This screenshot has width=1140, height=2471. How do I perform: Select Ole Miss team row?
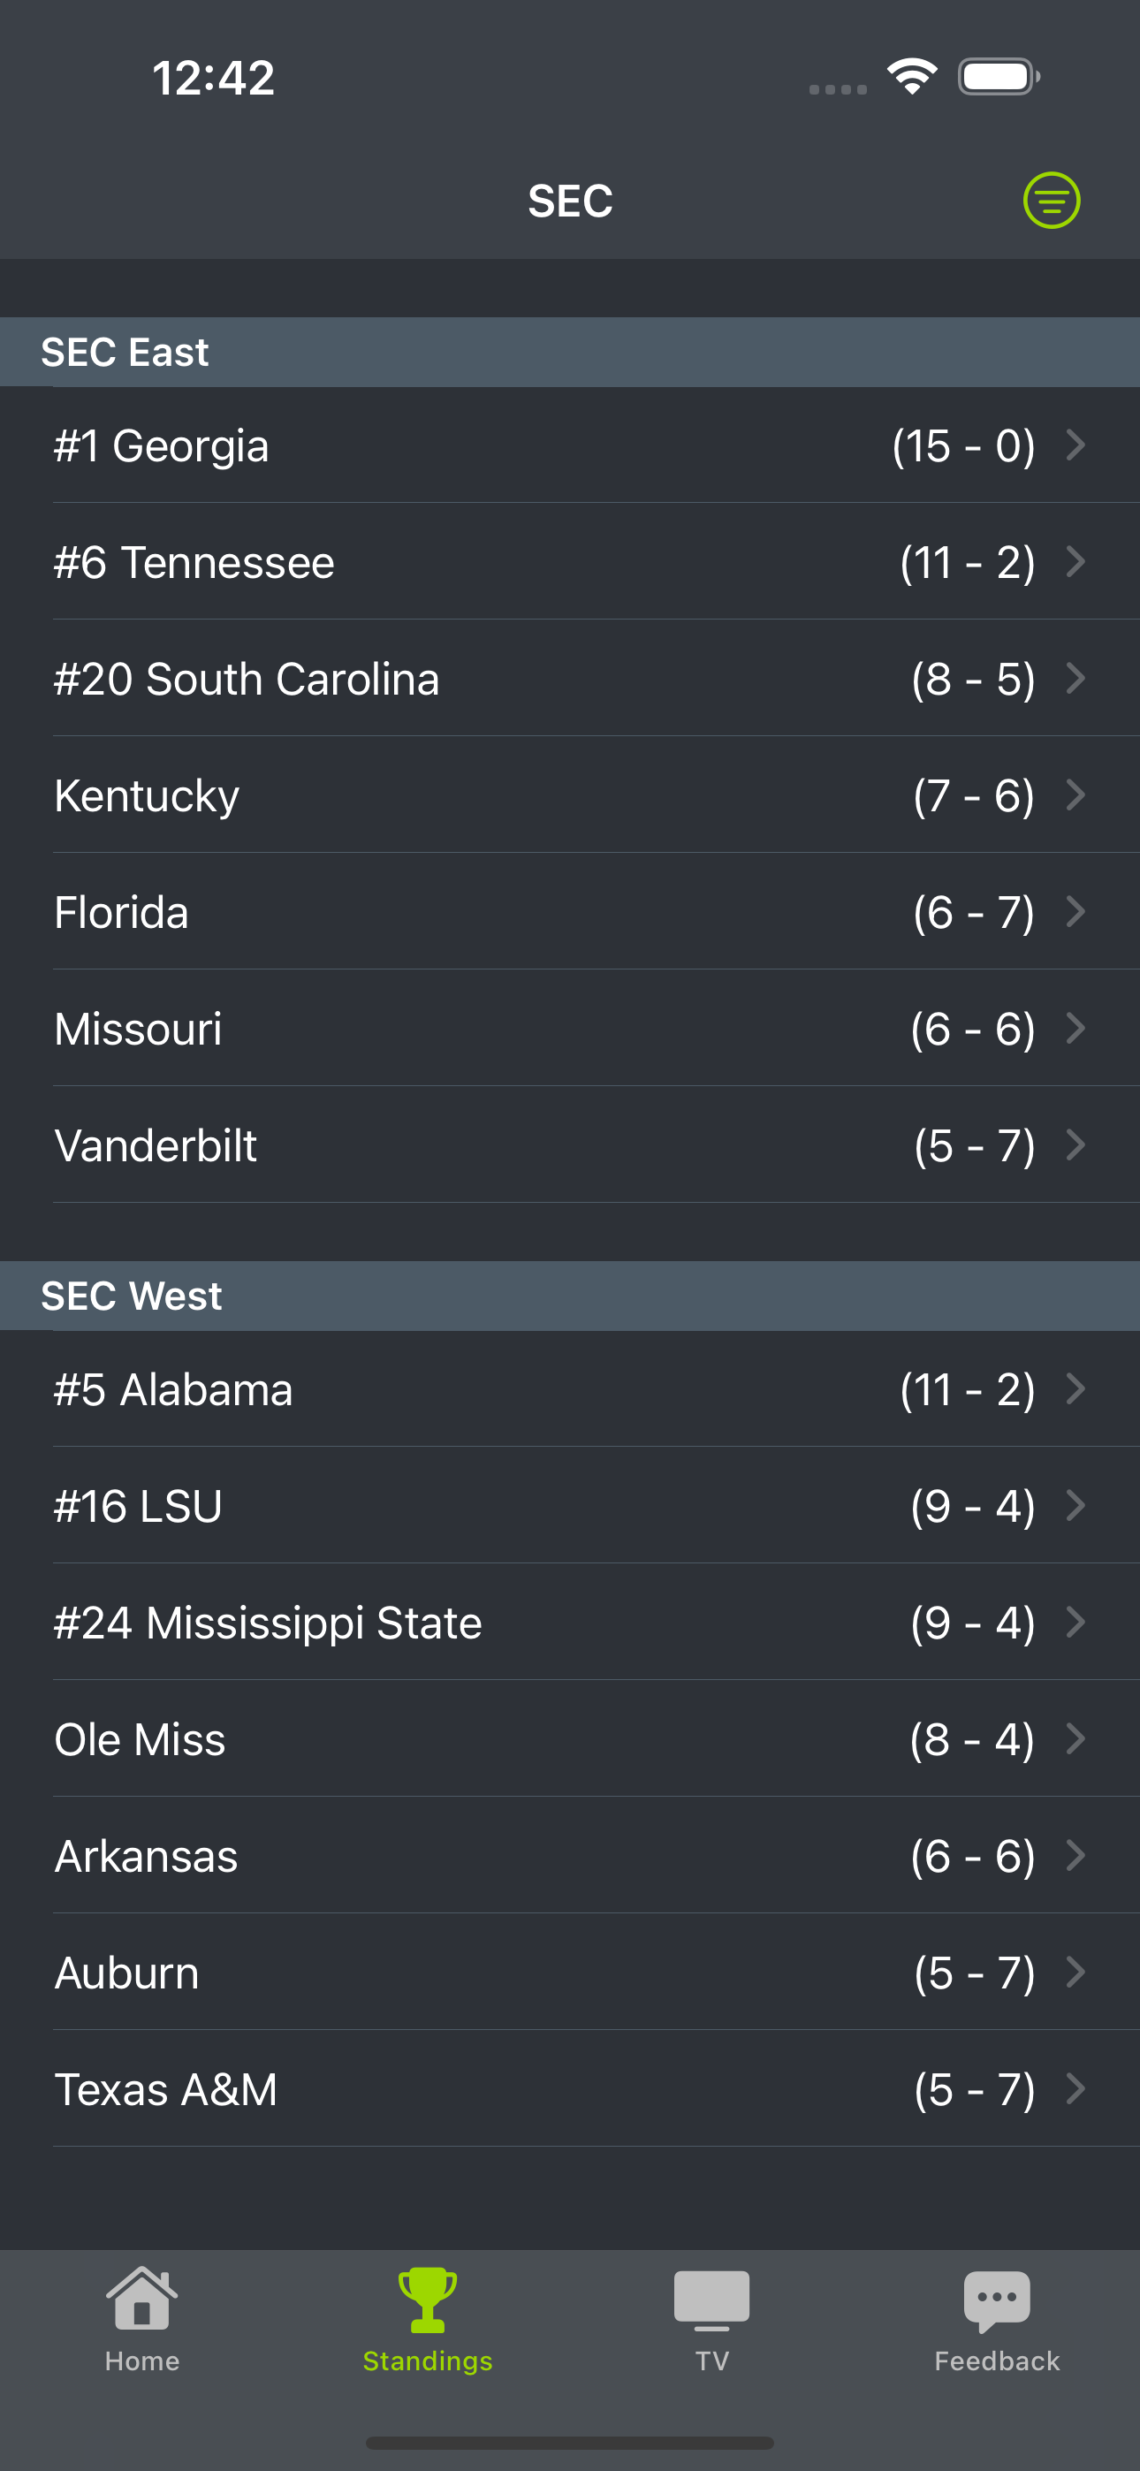(570, 1739)
